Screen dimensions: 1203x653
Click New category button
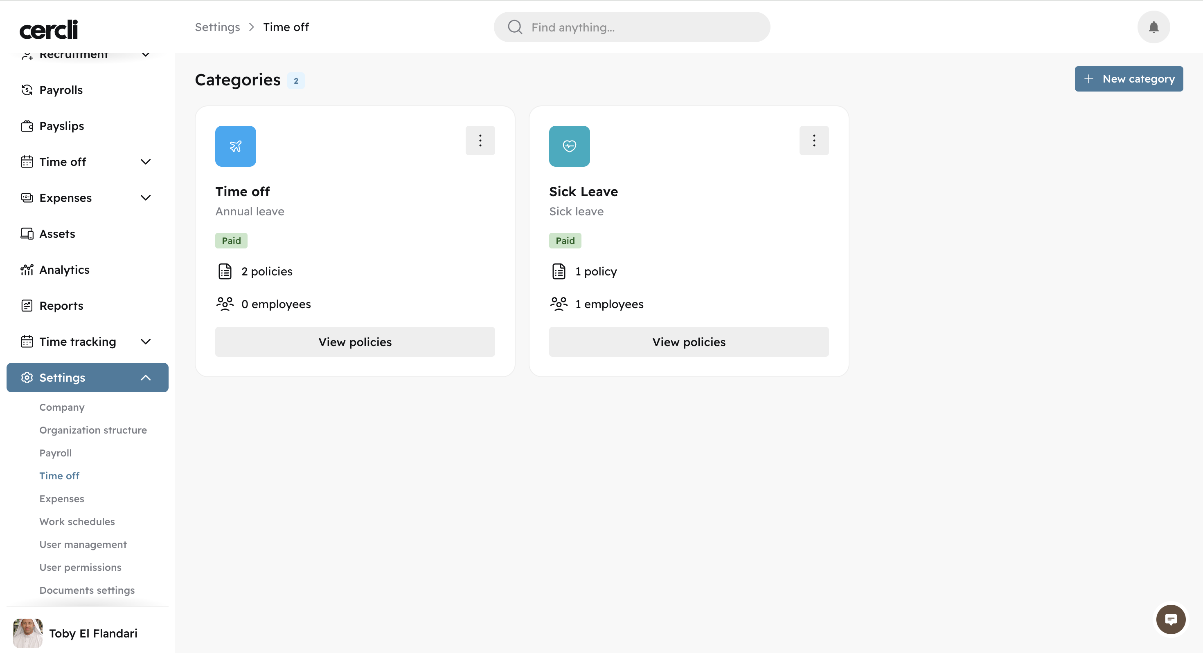click(1128, 79)
